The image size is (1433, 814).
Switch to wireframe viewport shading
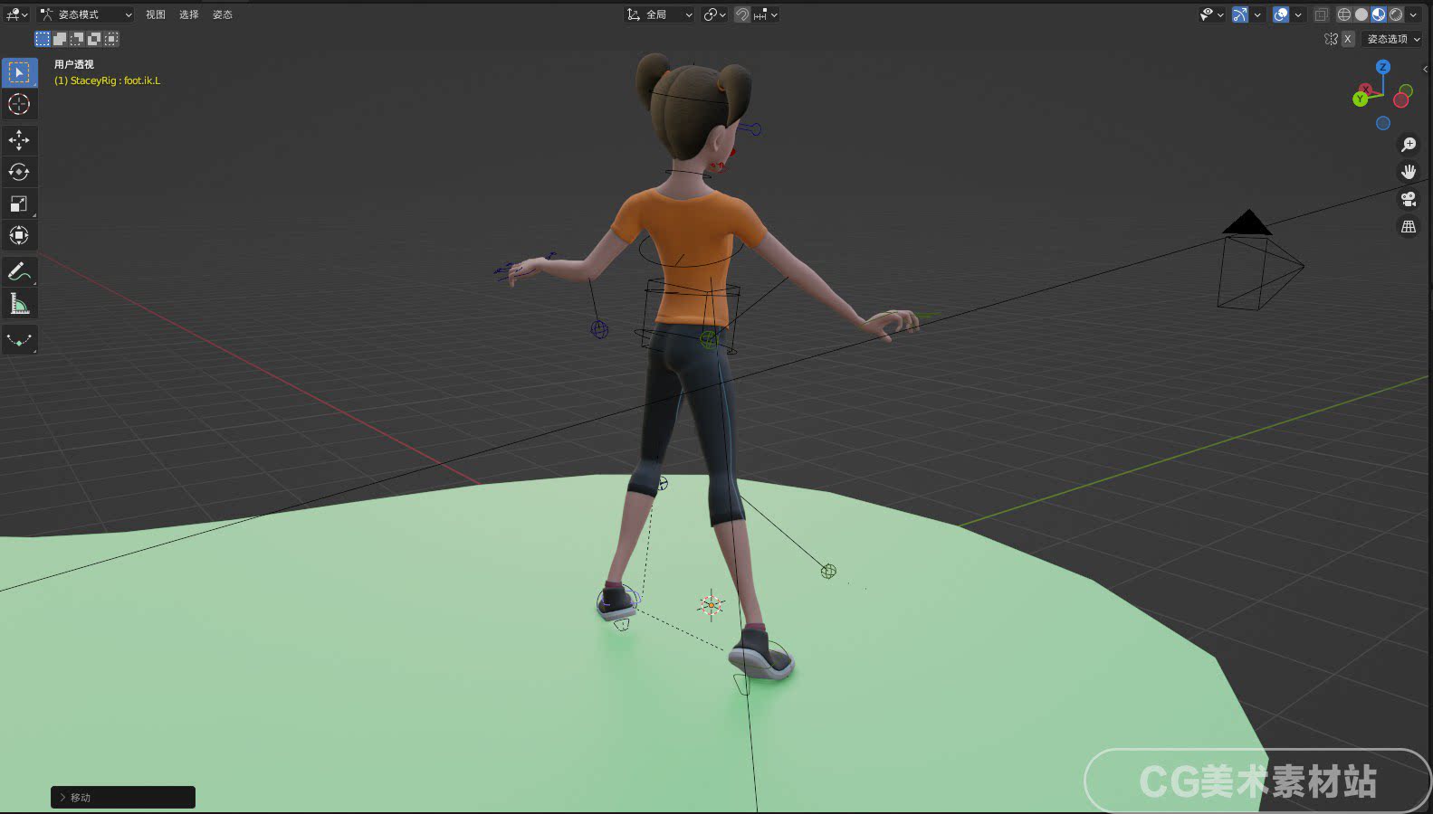pos(1344,14)
